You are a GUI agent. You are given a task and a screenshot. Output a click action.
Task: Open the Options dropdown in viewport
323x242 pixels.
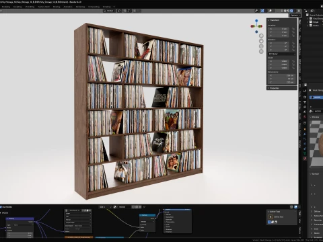tap(295, 15)
